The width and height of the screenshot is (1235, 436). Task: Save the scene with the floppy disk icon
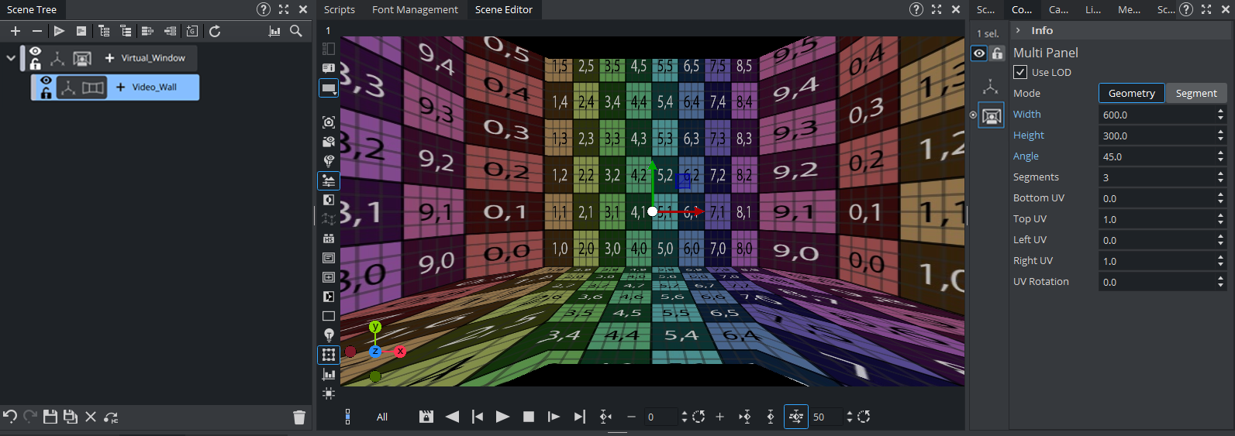50,417
